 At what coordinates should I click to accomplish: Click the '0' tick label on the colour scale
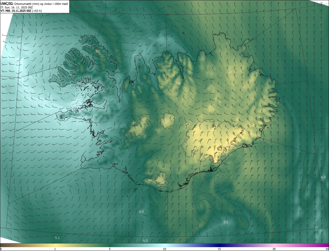(1, 249)
